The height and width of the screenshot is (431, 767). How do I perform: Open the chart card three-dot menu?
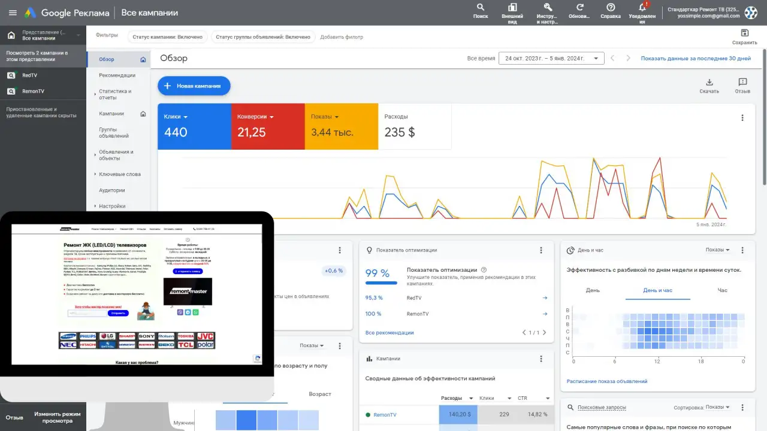[x=742, y=118]
